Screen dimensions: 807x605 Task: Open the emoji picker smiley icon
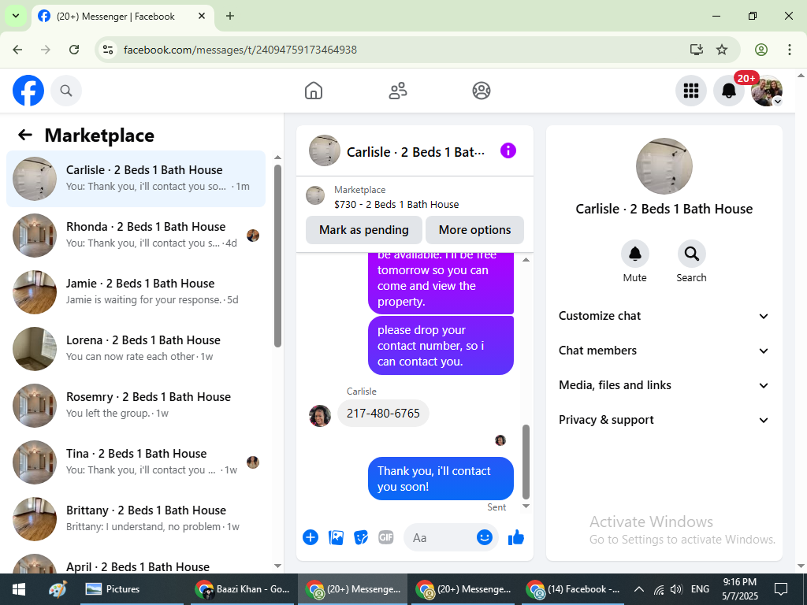(x=485, y=537)
